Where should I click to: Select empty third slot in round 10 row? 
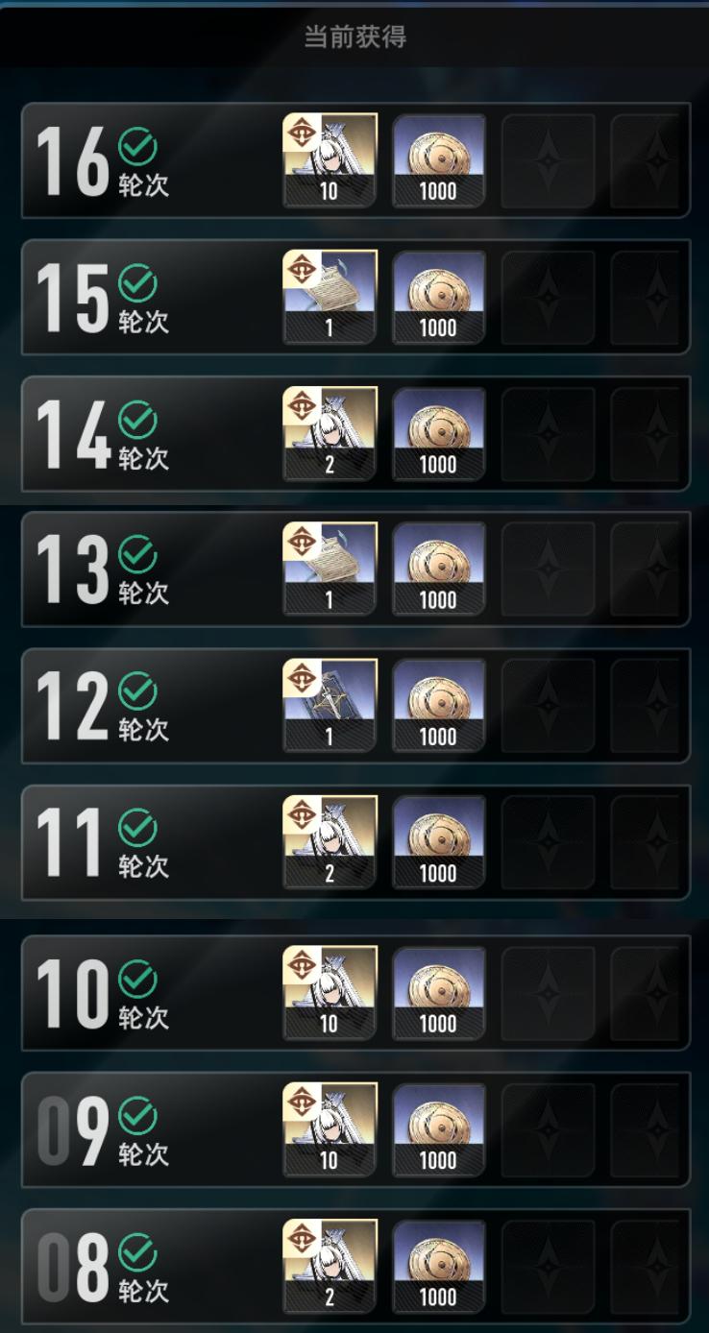click(x=548, y=993)
